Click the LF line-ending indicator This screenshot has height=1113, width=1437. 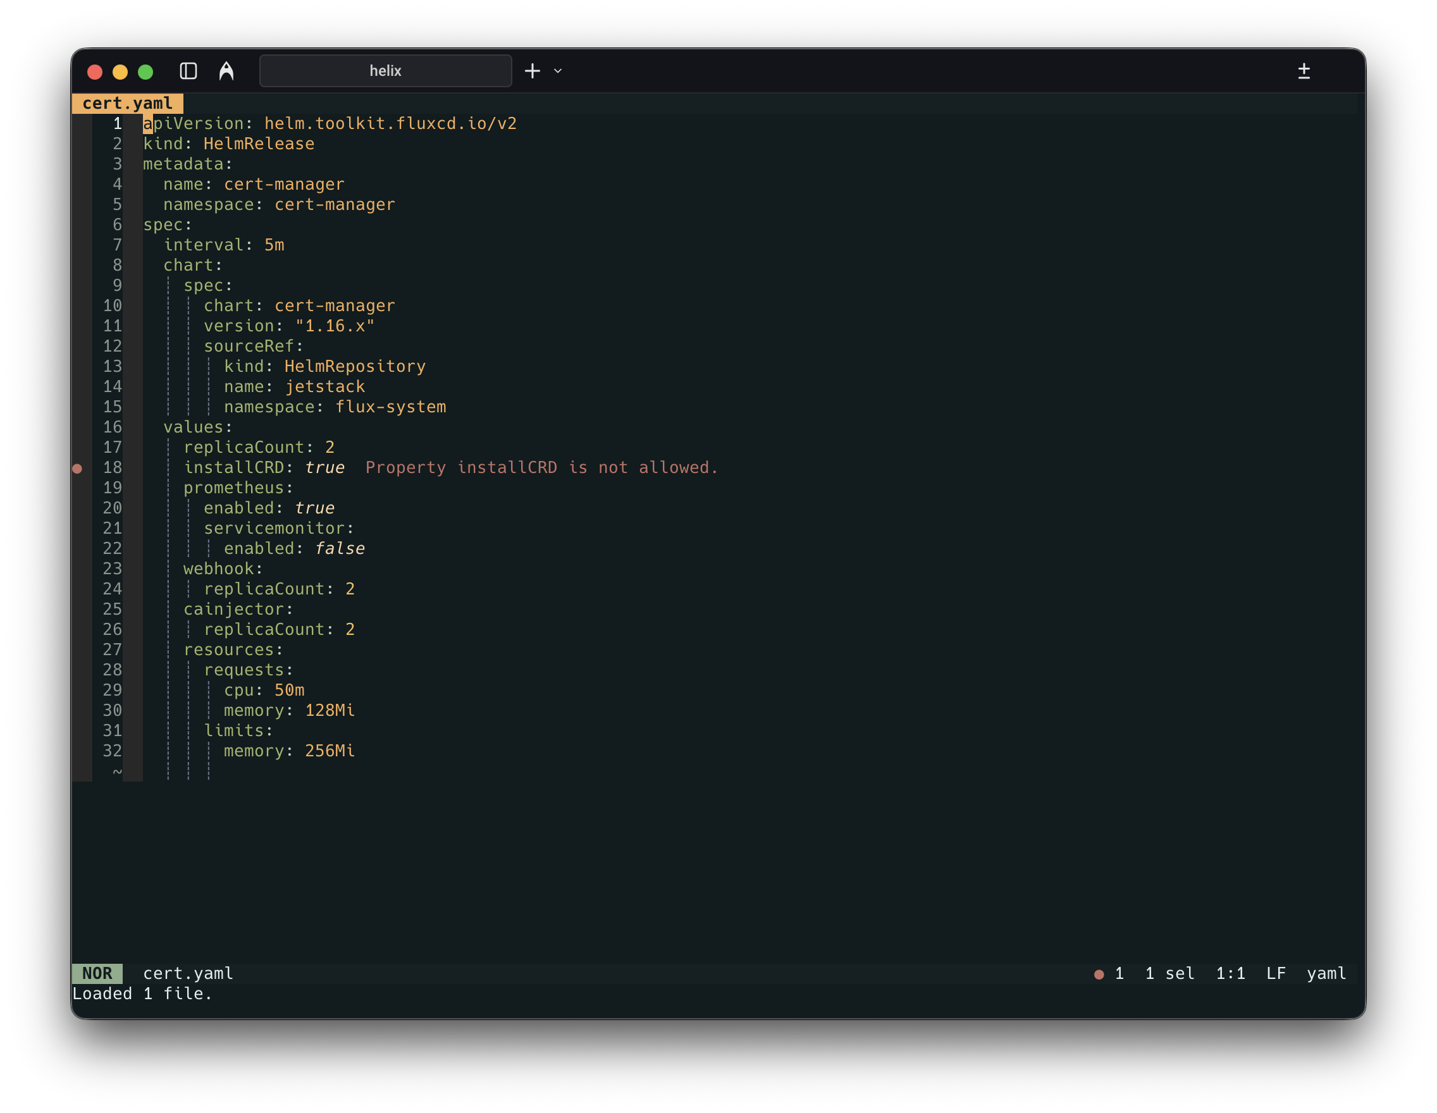[x=1276, y=975]
